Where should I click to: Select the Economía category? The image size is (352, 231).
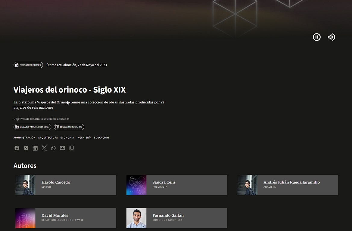67,138
